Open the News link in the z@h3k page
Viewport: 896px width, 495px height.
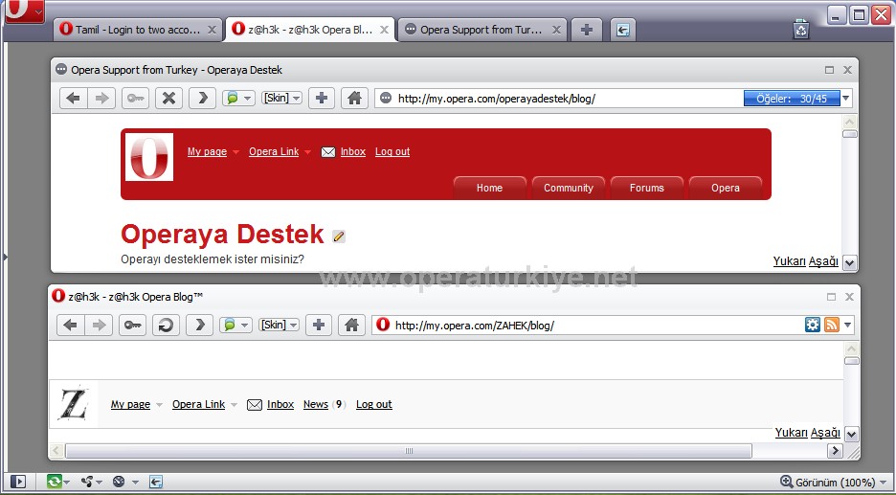[316, 404]
